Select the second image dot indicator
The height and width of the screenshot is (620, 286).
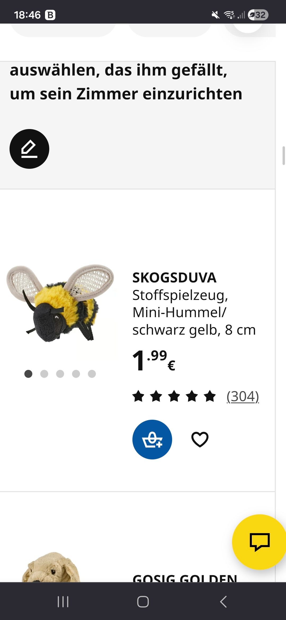pyautogui.click(x=44, y=374)
